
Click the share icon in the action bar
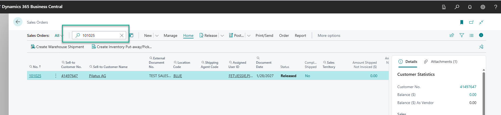[x=452, y=35]
